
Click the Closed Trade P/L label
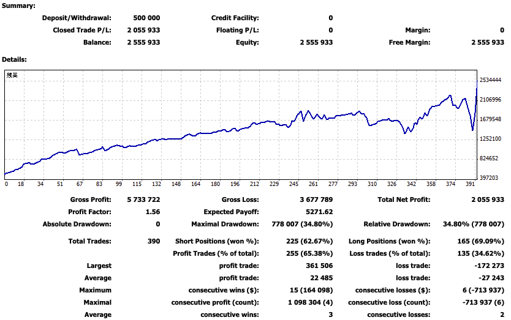tap(82, 31)
